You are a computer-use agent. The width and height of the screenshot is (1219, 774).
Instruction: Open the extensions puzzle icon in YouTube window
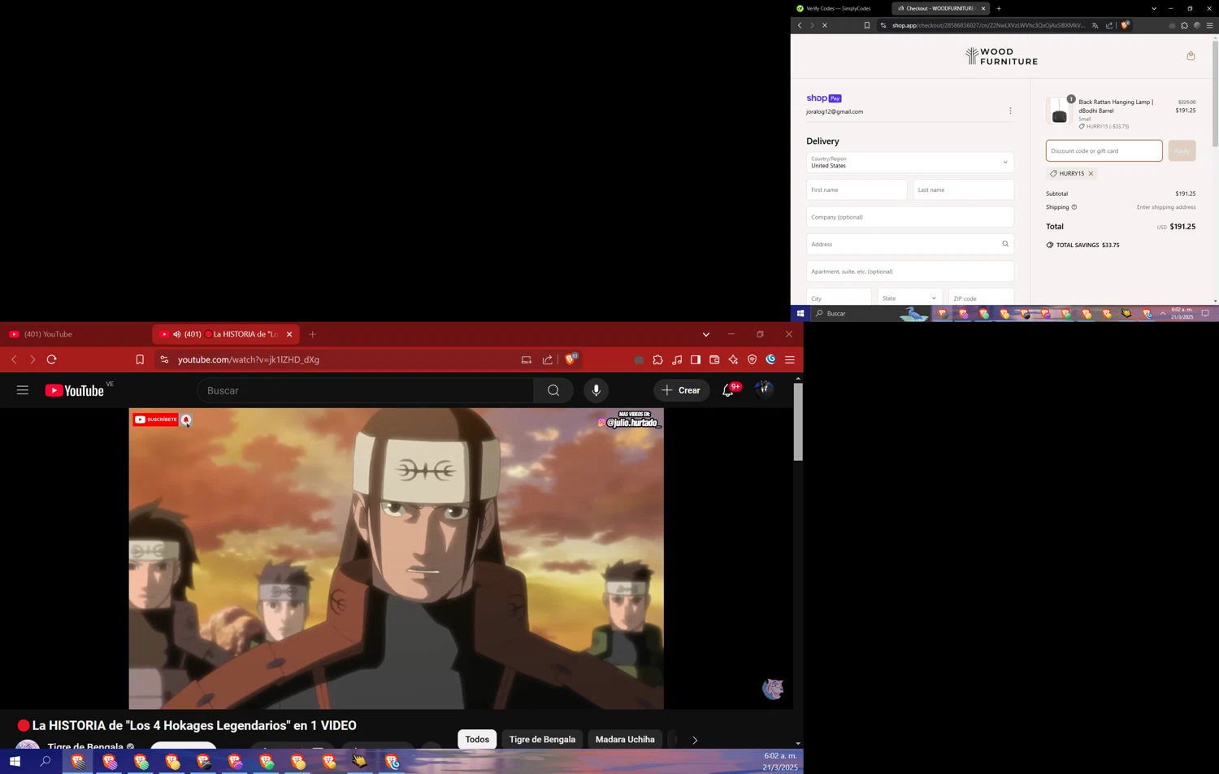(x=658, y=359)
